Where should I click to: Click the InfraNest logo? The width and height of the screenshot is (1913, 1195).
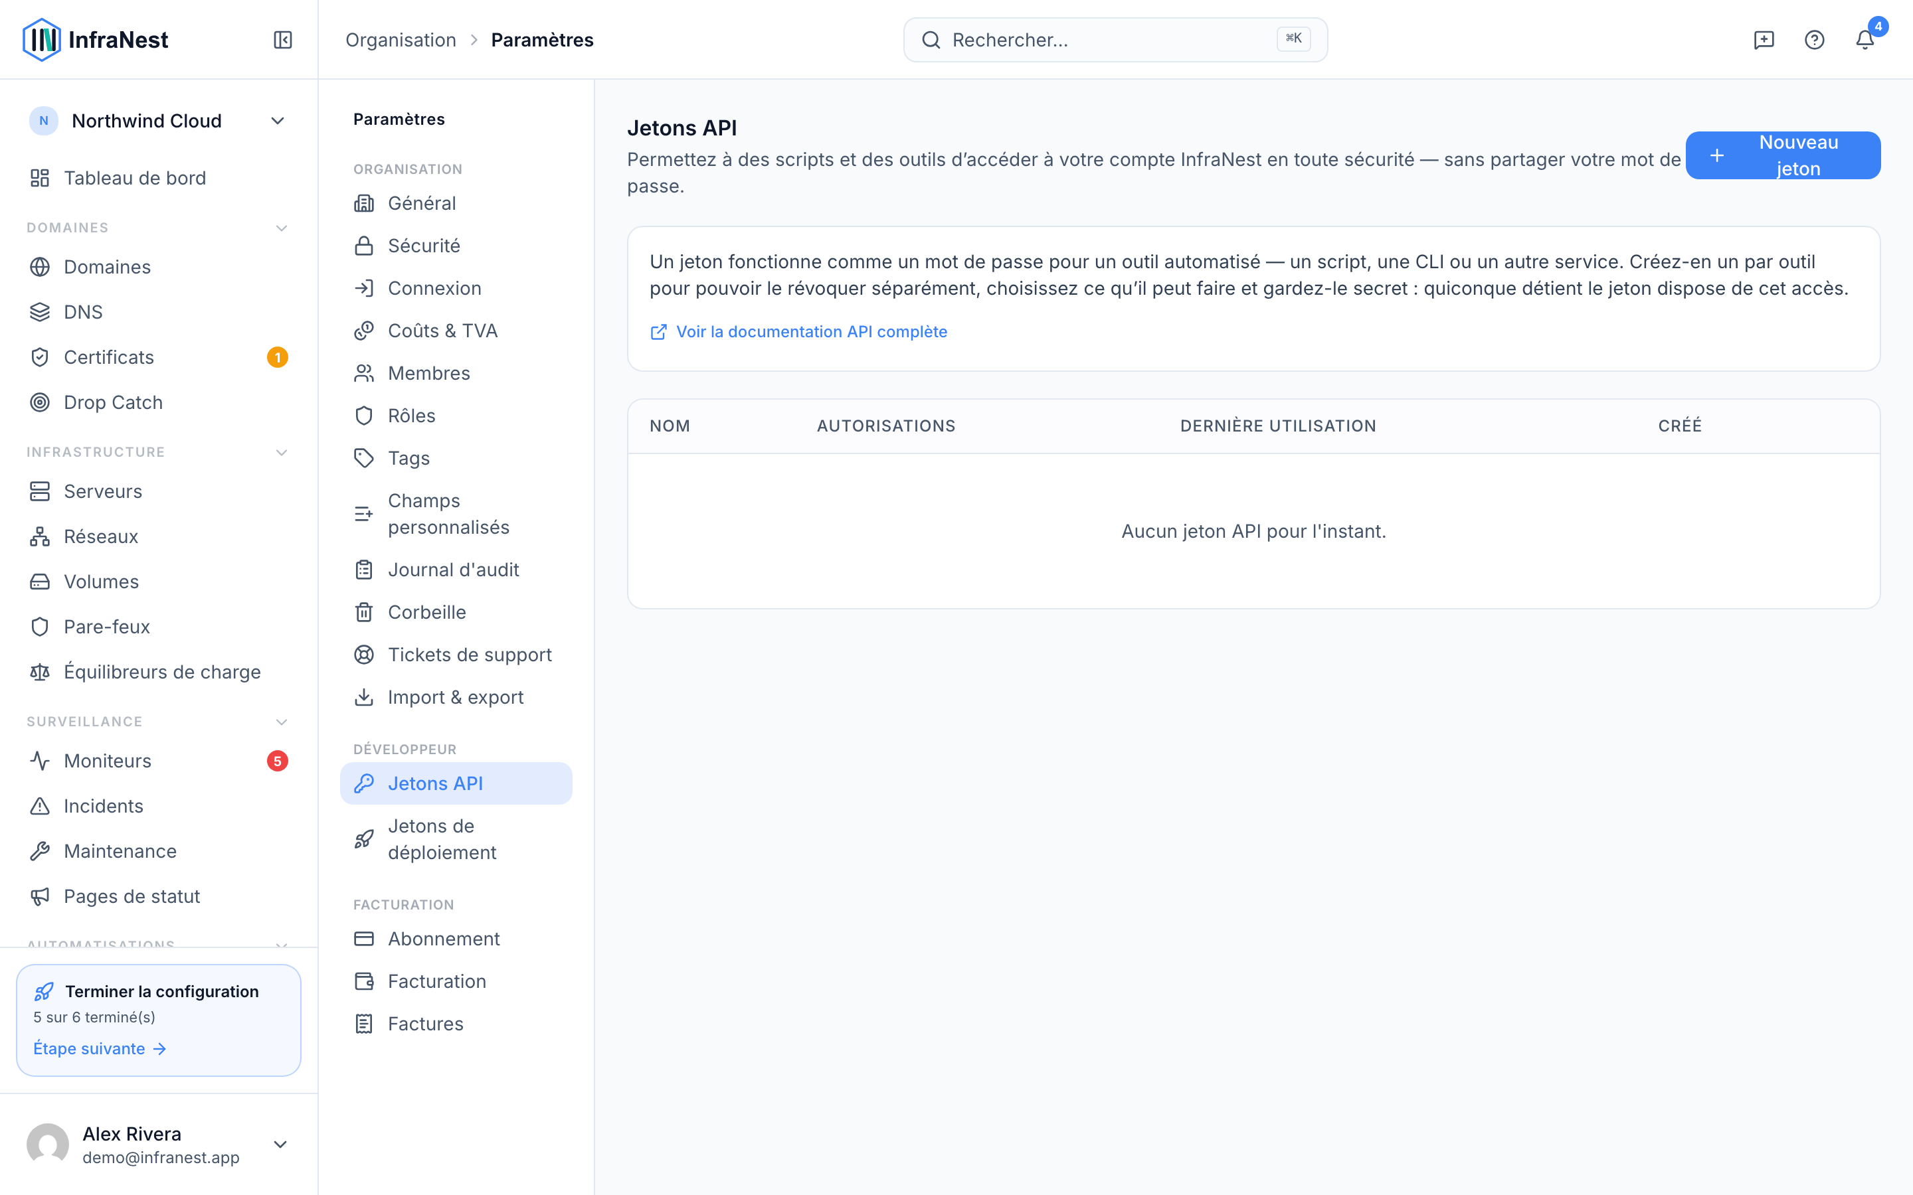click(x=96, y=40)
